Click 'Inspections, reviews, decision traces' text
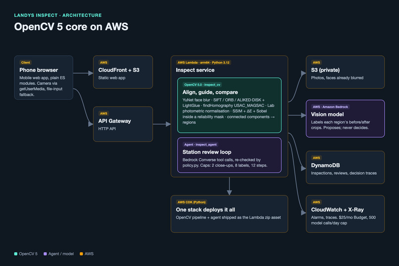The image size is (399, 266). click(x=344, y=173)
